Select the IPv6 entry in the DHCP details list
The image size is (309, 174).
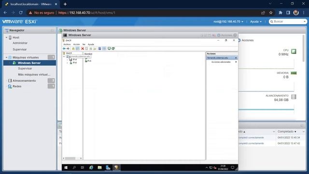(88, 61)
